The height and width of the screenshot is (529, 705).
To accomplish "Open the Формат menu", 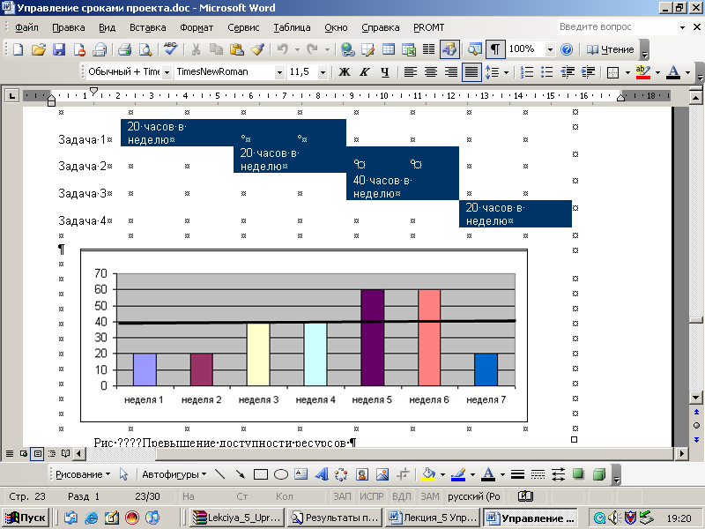I will pyautogui.click(x=197, y=27).
